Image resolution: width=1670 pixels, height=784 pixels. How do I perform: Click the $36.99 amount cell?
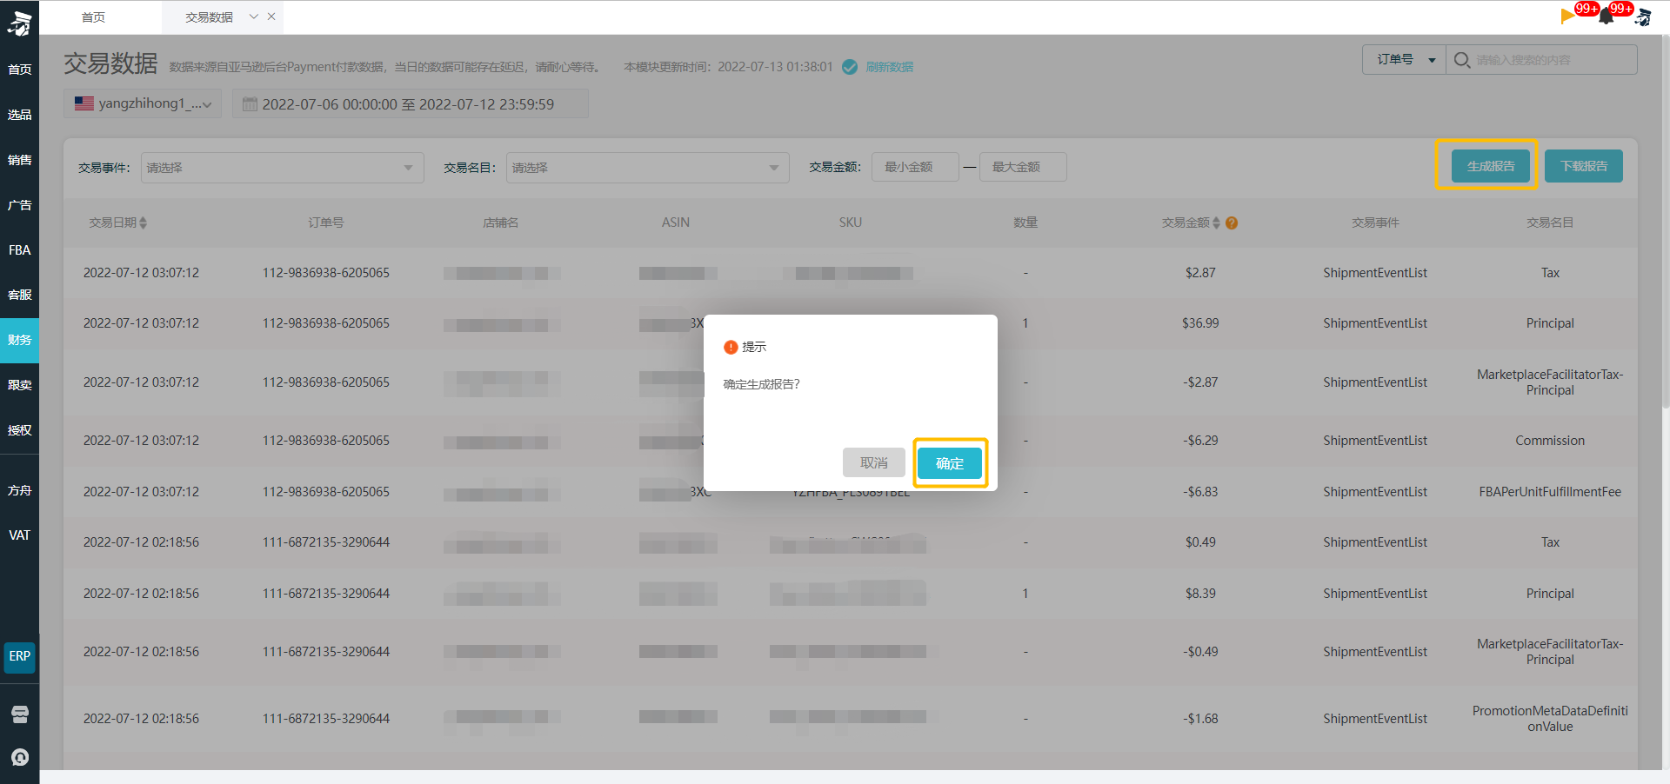[x=1200, y=323]
